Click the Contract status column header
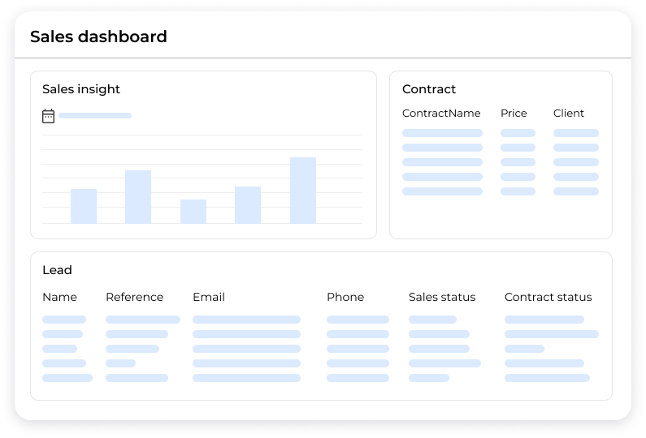The width and height of the screenshot is (646, 438). pyautogui.click(x=548, y=297)
